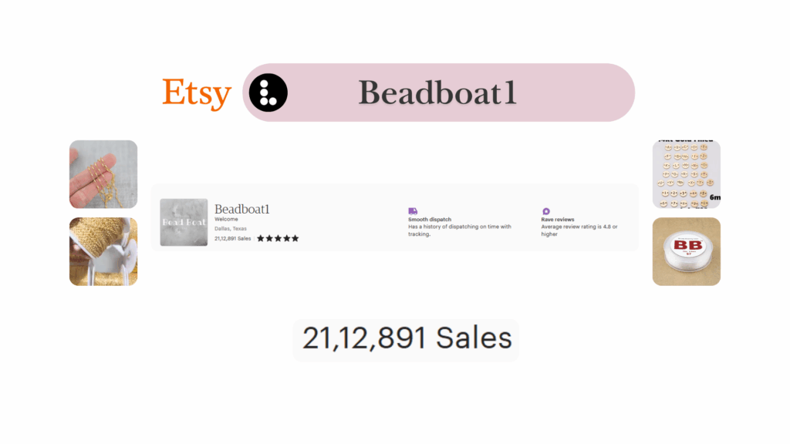The height and width of the screenshot is (444, 790).
Task: Select the Rave reviews heading
Action: [558, 220]
